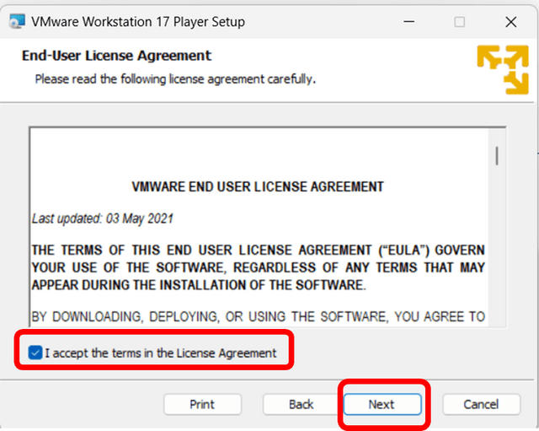Tick the accept license terms checkbox
The width and height of the screenshot is (539, 431).
click(35, 353)
